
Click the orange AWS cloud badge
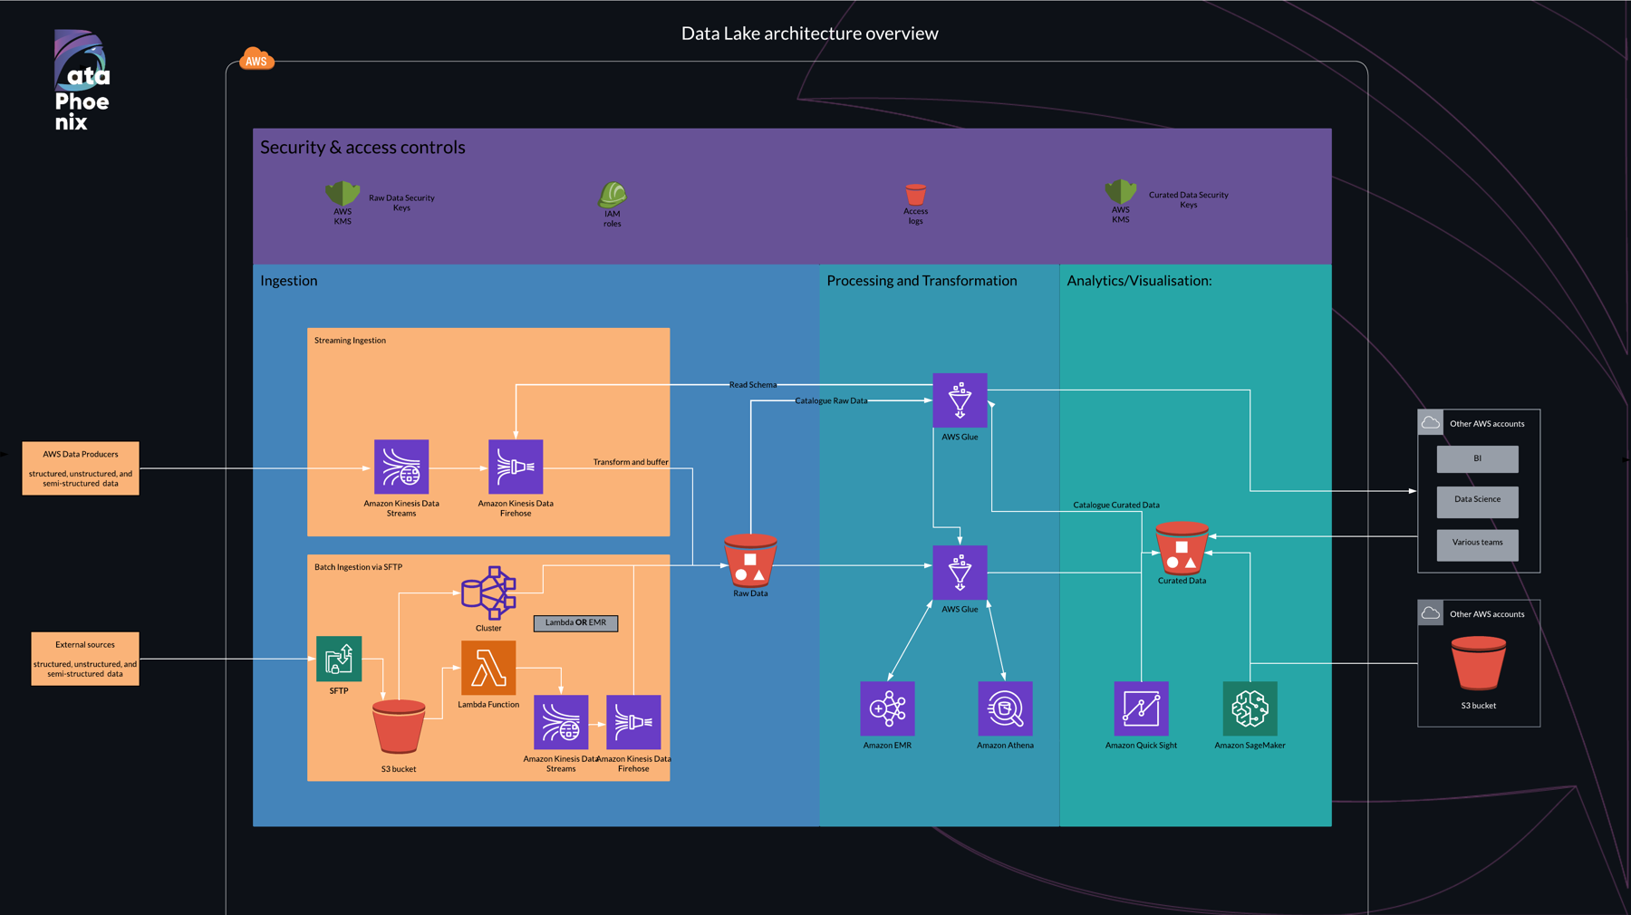click(x=256, y=60)
